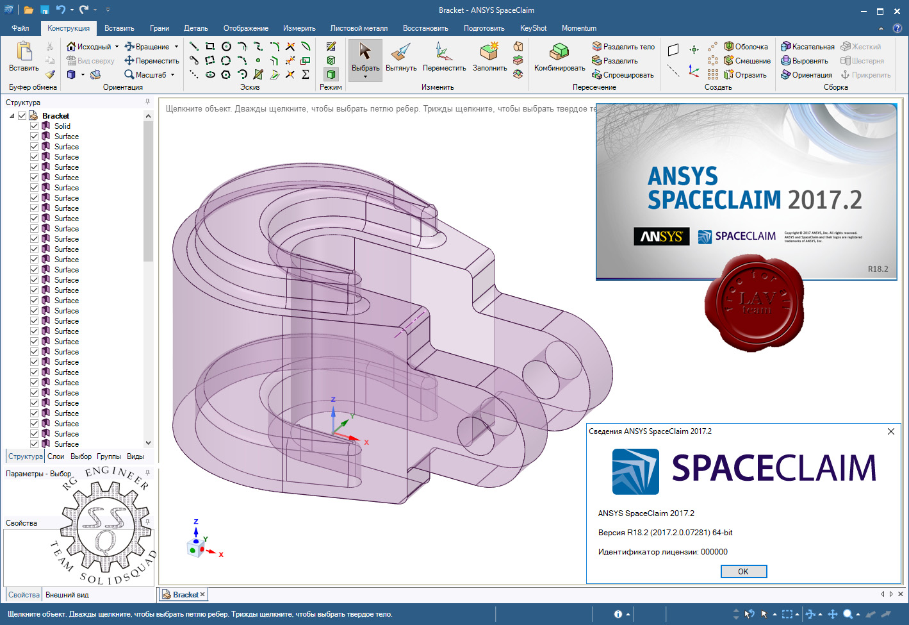909x625 pixels.
Task: Save the document using the floppy disk icon
Action: click(45, 10)
